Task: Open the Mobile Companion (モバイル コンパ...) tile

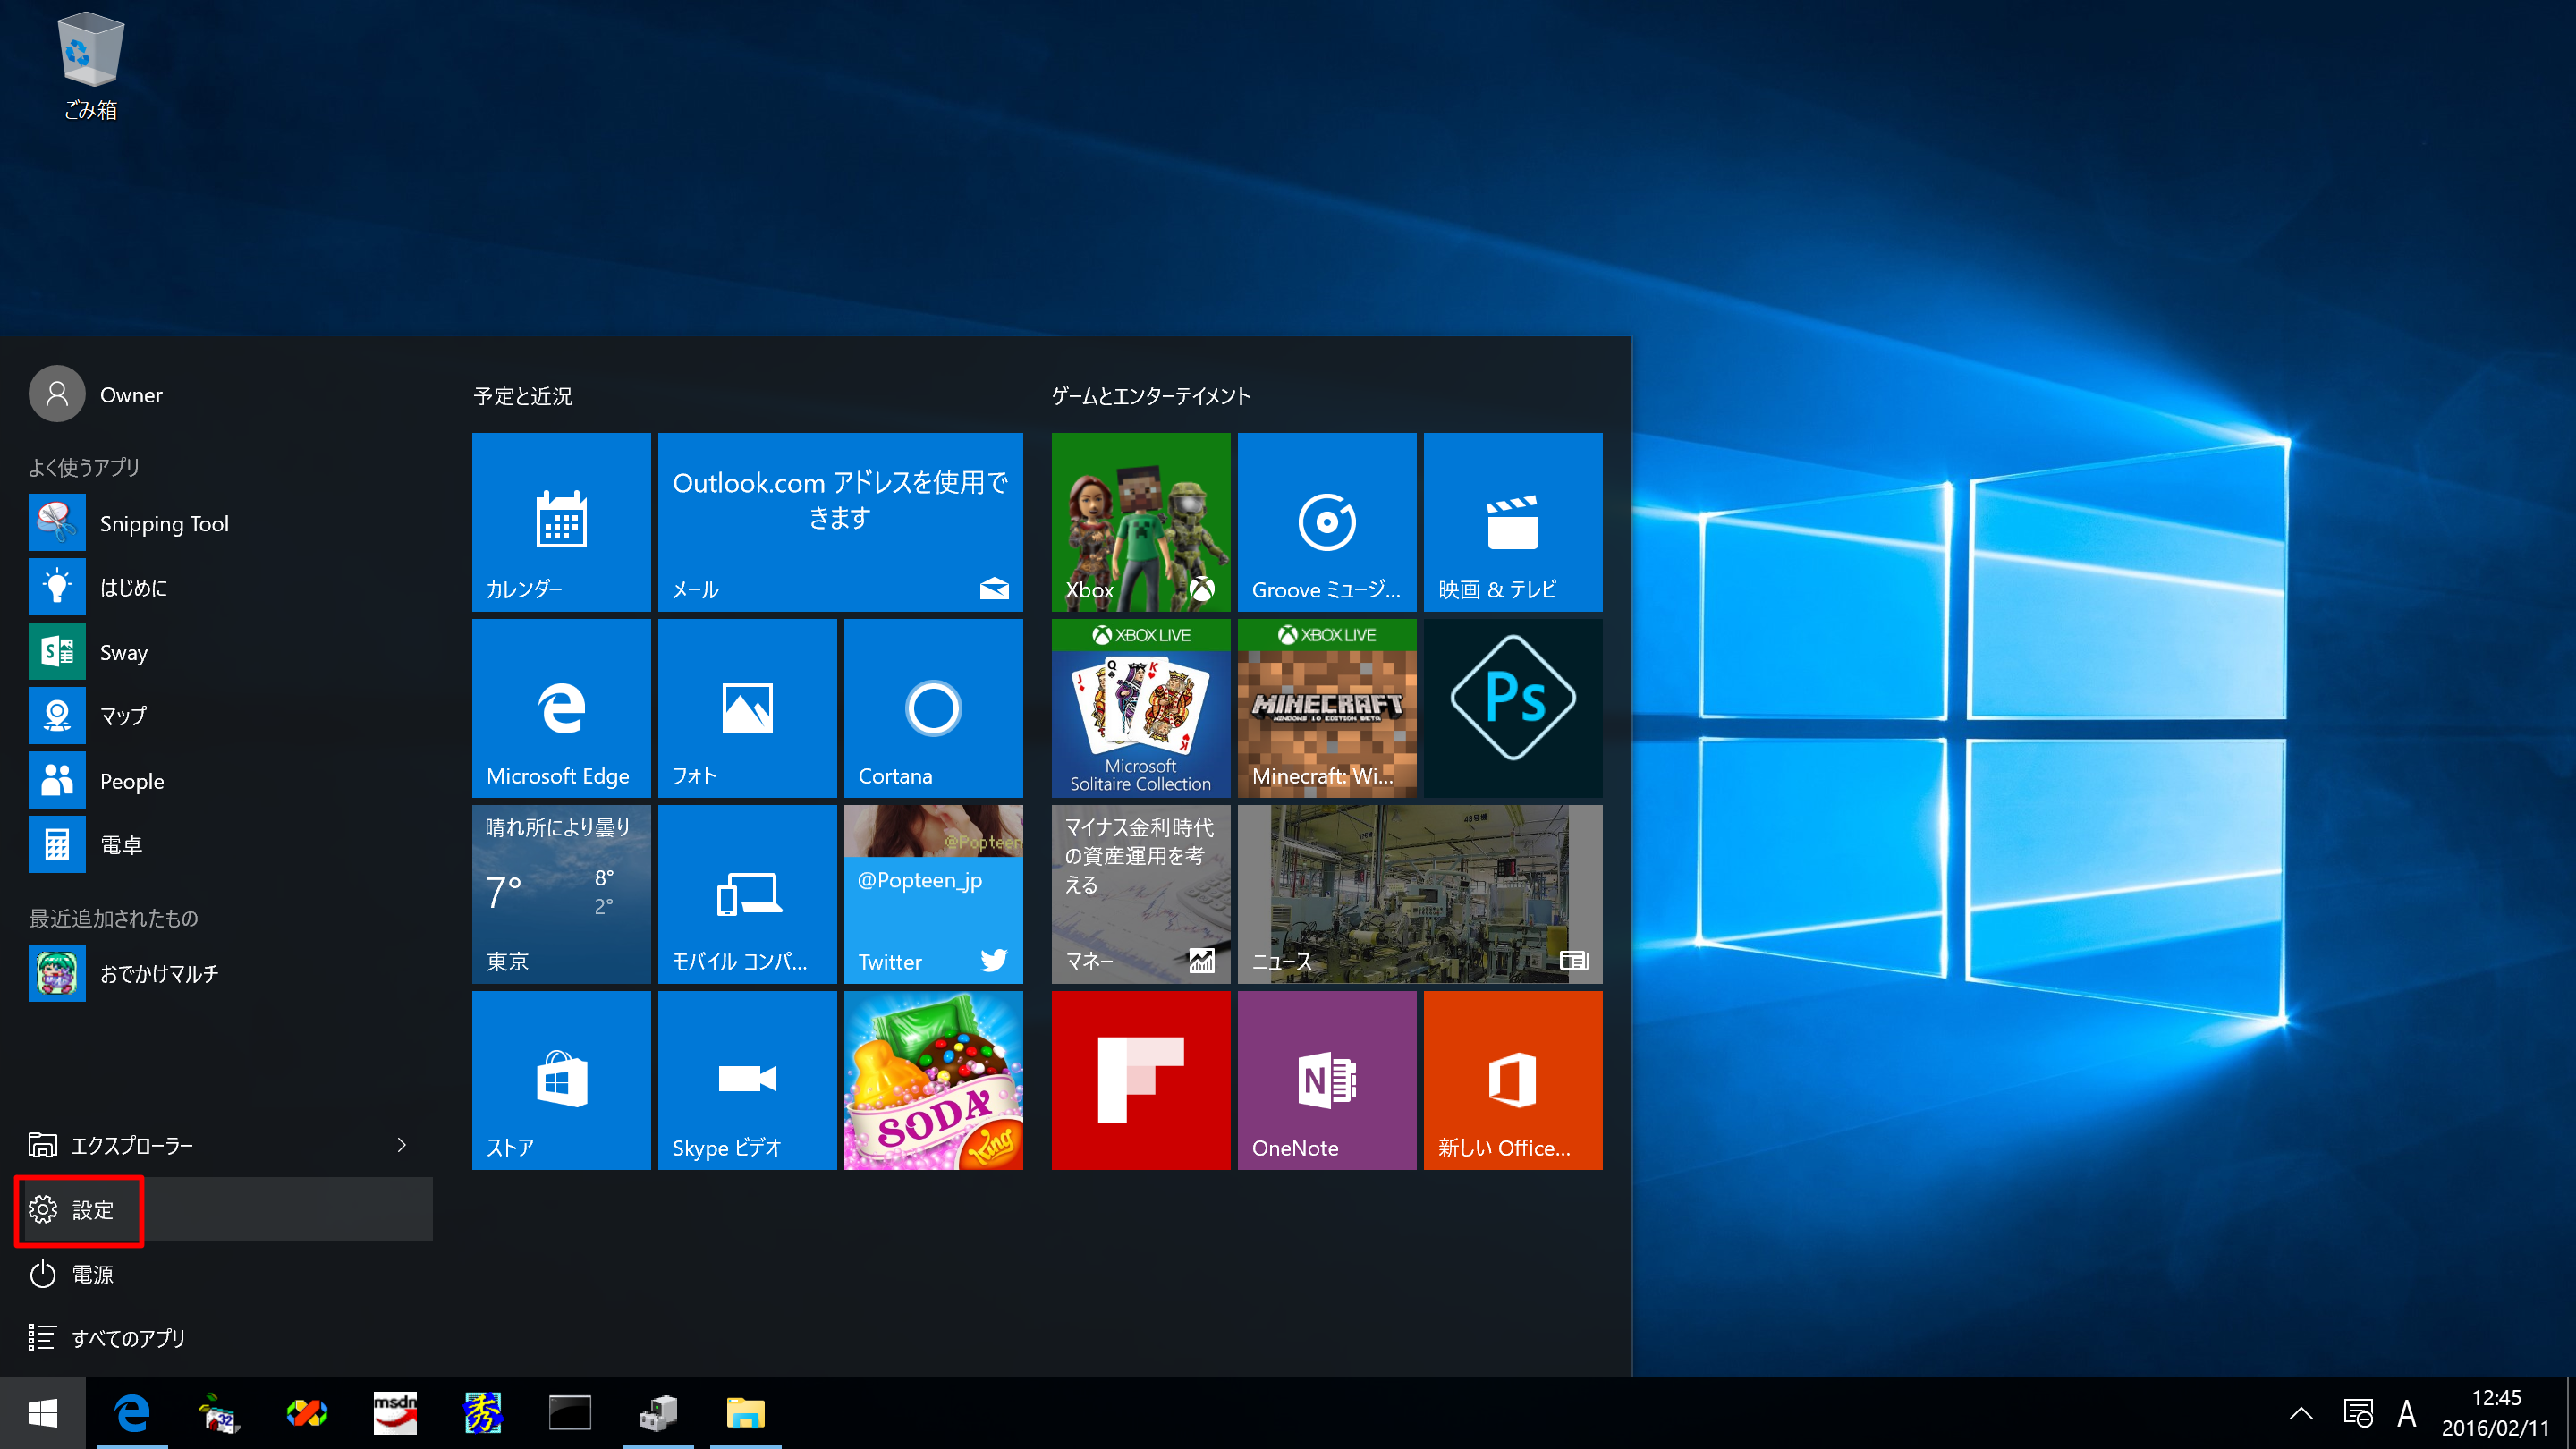Action: point(747,894)
